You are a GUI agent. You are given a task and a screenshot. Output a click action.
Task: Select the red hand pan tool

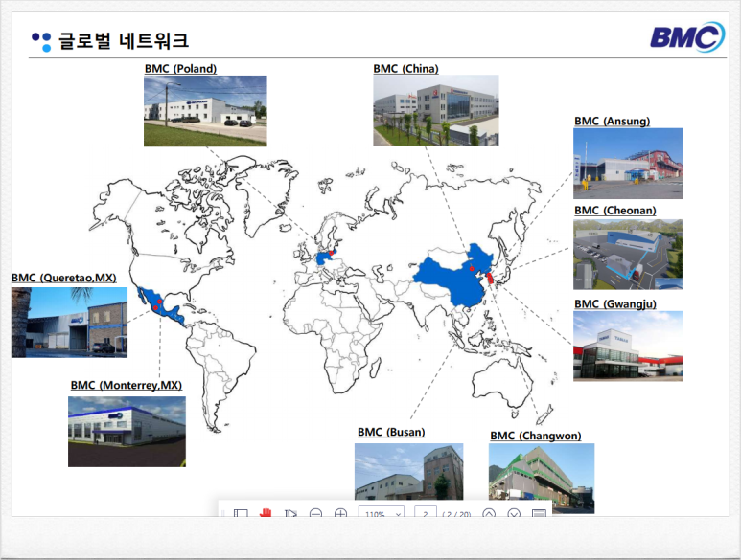(266, 513)
